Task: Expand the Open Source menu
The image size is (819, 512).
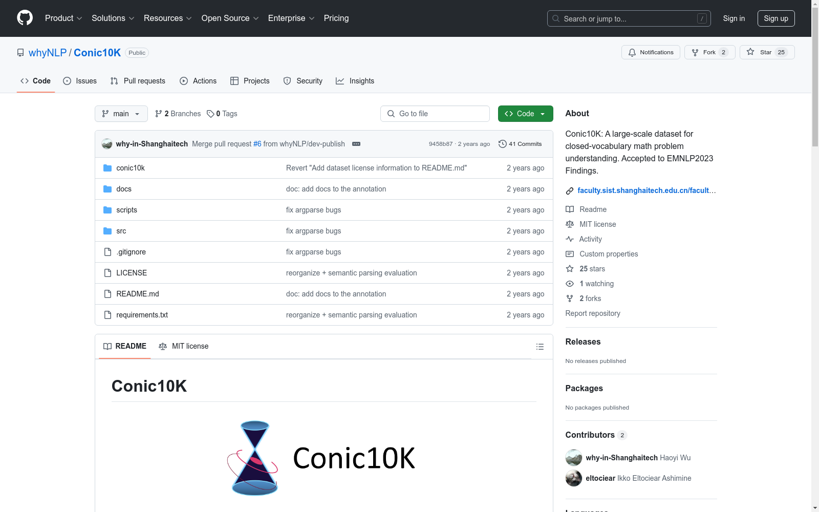Action: click(230, 18)
